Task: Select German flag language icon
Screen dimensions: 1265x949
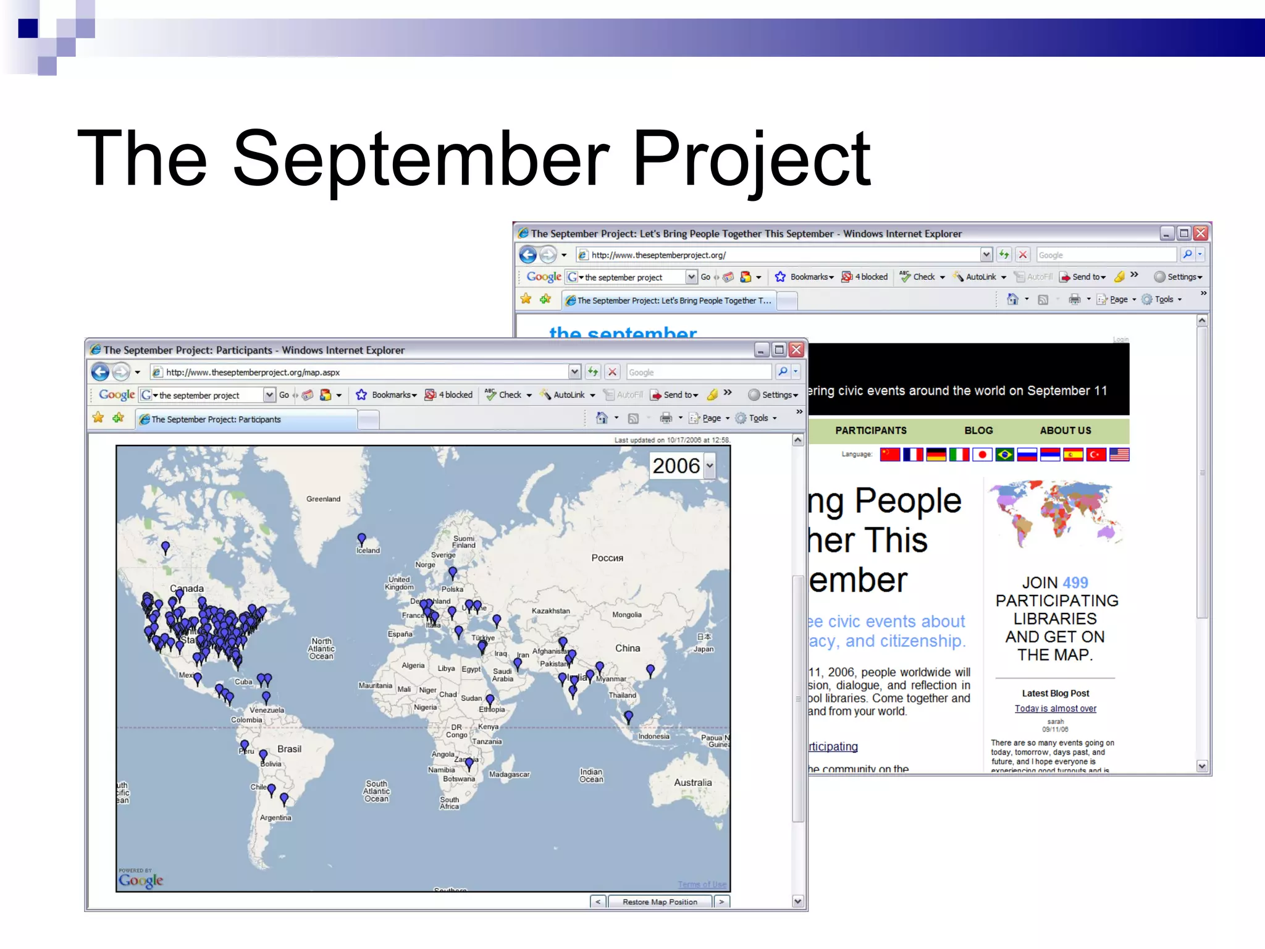Action: pos(936,455)
